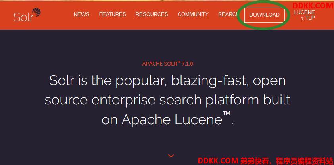Open the NEWS menu item
This screenshot has height=165, width=334.
[82, 14]
